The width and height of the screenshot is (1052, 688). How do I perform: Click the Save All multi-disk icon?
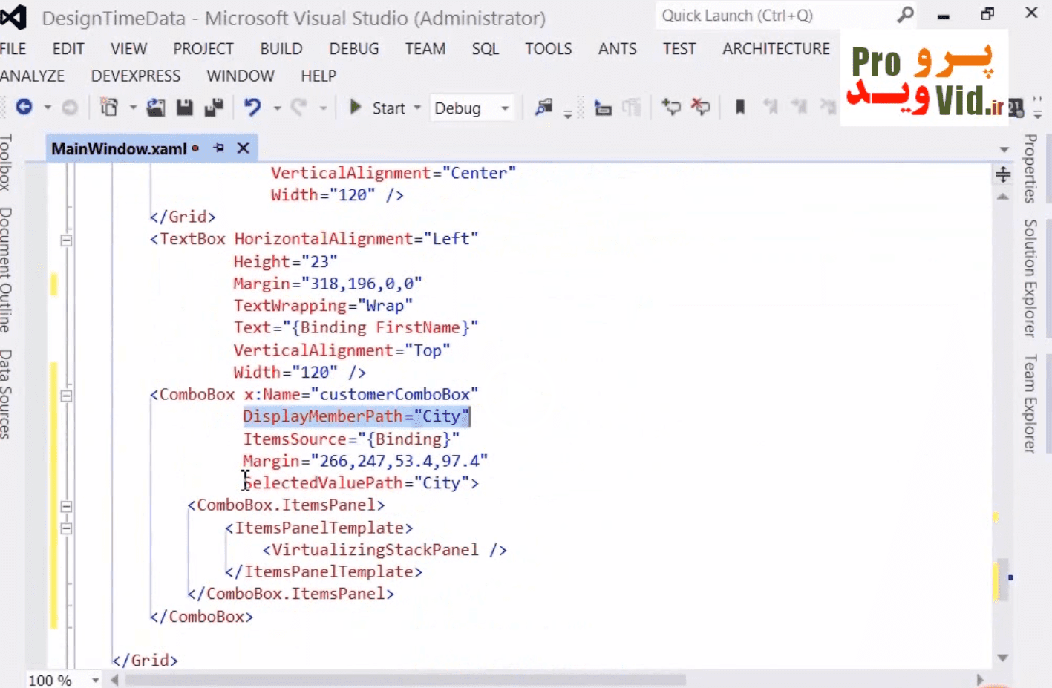click(x=214, y=108)
